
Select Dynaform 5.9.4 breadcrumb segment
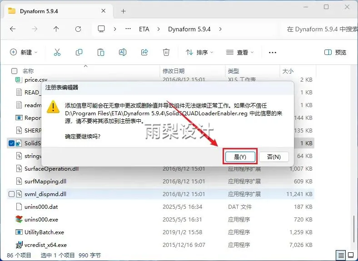click(x=189, y=29)
